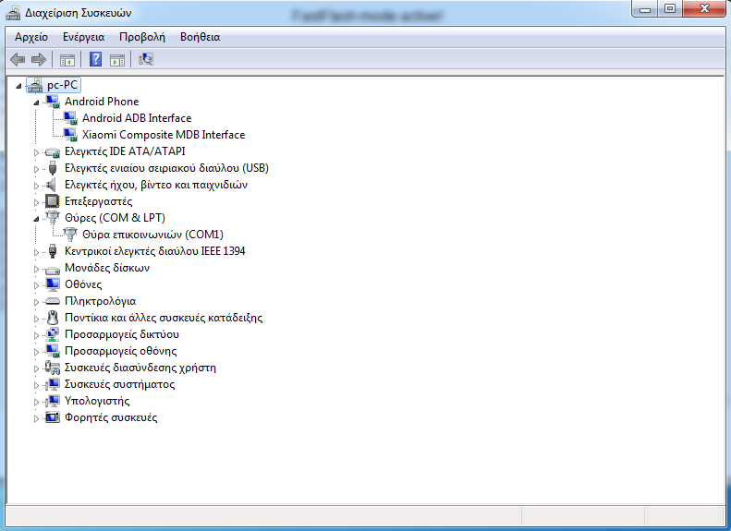Open the Βοήθεια menu
The width and height of the screenshot is (731, 531).
(200, 37)
